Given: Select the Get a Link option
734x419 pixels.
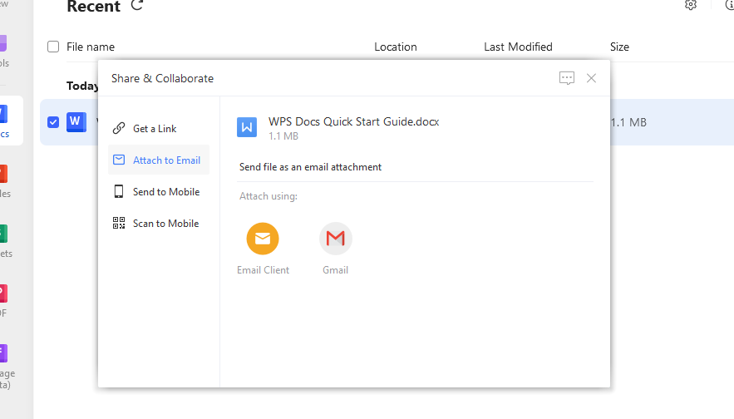Looking at the screenshot, I should [x=159, y=128].
